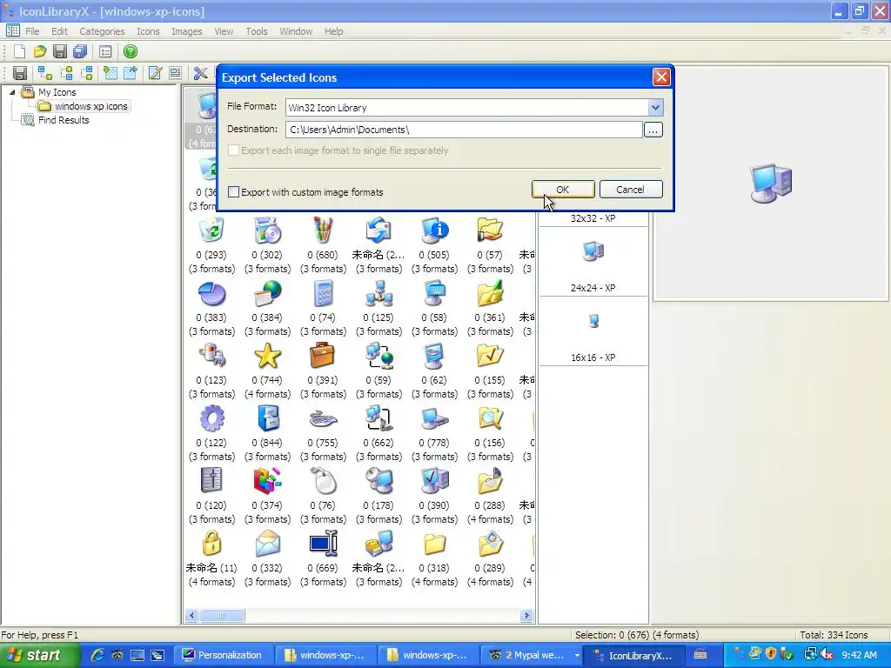891x668 pixels.
Task: Click the muted volume tray icon
Action: pos(827,655)
